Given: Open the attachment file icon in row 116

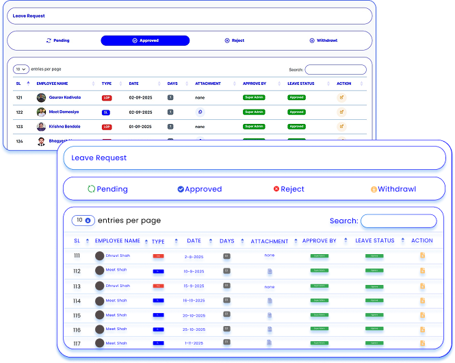Looking at the screenshot, I should click(x=270, y=329).
